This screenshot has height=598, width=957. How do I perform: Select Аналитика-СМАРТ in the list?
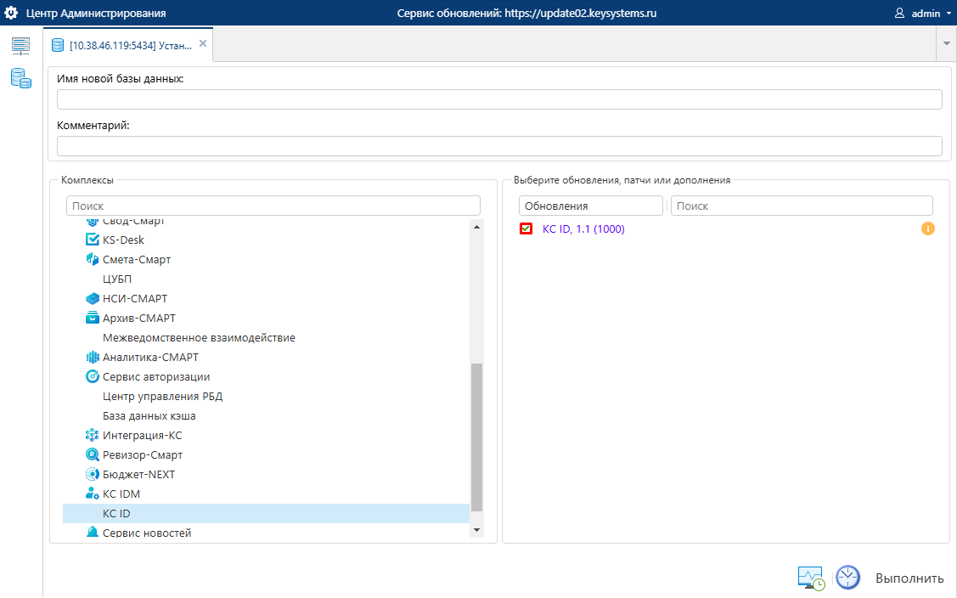coord(151,358)
